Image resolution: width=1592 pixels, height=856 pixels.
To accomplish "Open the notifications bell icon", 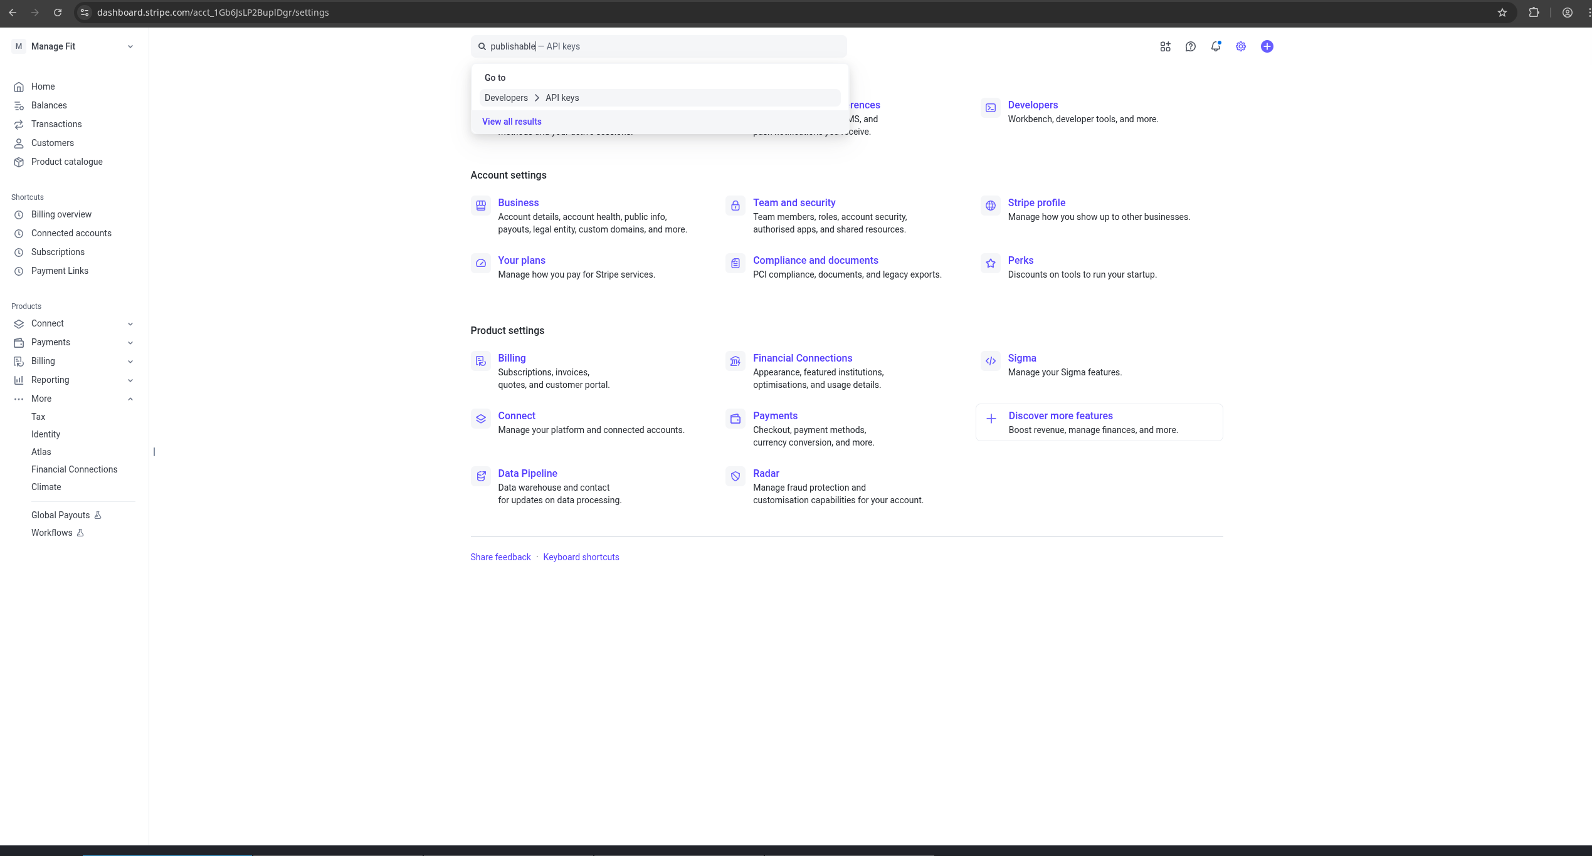I will coord(1215,46).
